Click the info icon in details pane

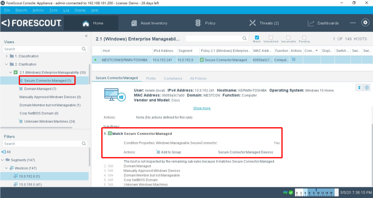tap(367, 88)
